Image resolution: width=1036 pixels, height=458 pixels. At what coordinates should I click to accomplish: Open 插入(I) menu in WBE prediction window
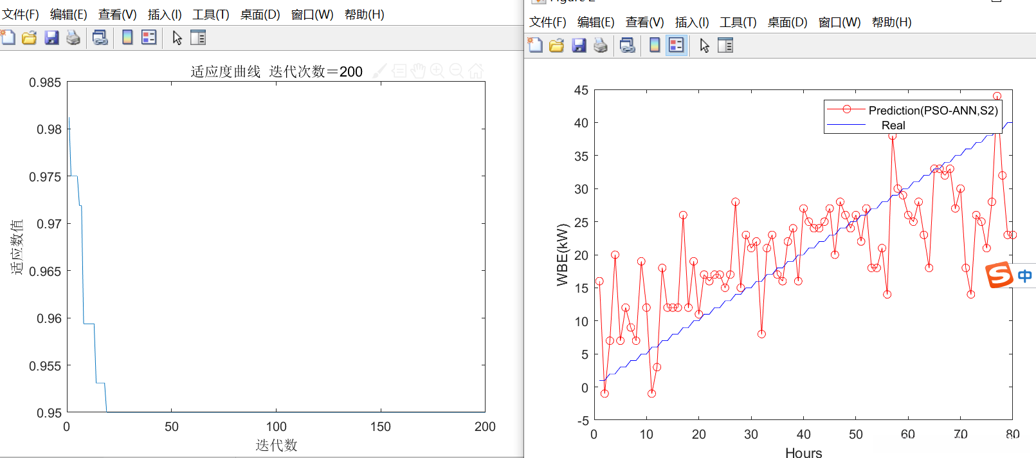click(x=692, y=22)
